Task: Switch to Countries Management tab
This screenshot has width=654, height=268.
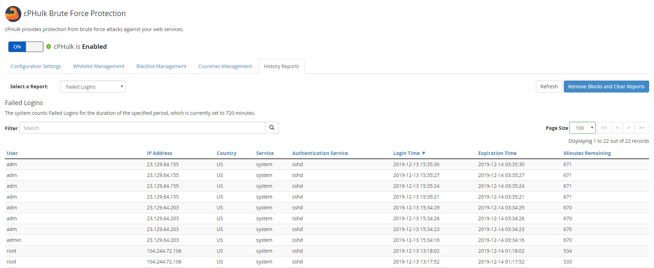Action: 225,66
